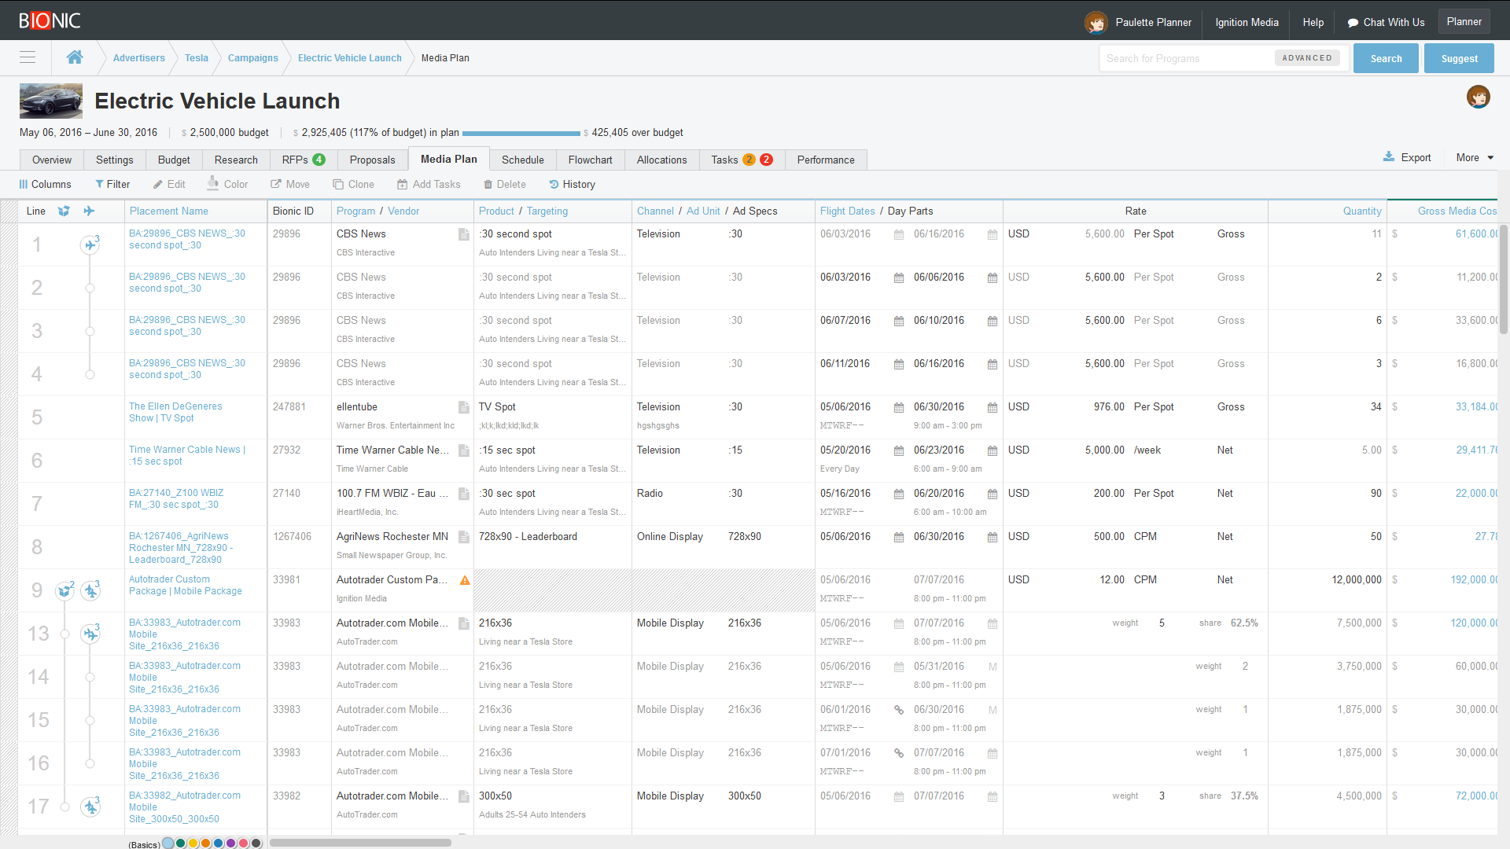The width and height of the screenshot is (1510, 849).
Task: Open the RFPs tab
Action: coord(303,160)
